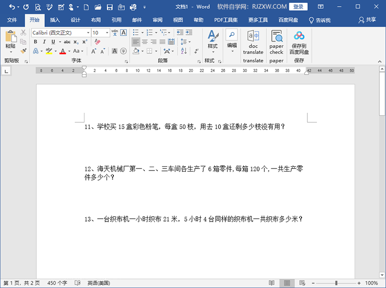Click the character border A icon

pyautogui.click(x=124, y=32)
